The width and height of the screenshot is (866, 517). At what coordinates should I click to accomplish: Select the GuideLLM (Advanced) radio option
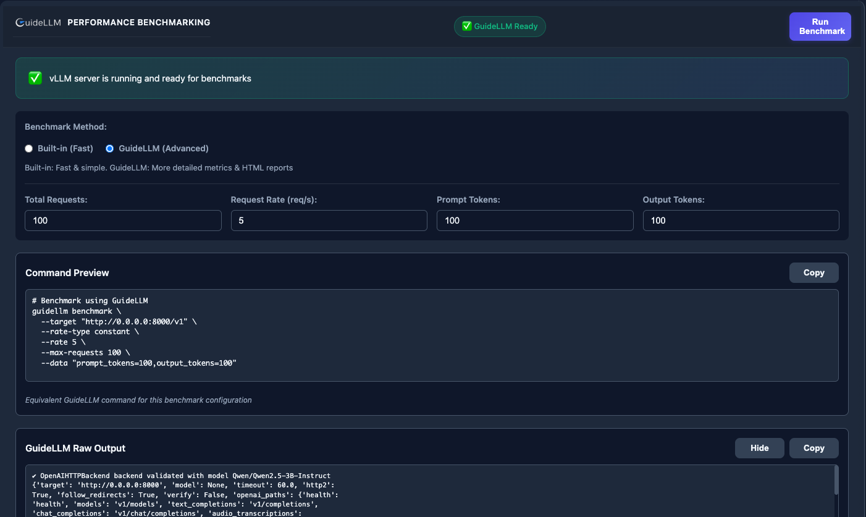coord(110,148)
